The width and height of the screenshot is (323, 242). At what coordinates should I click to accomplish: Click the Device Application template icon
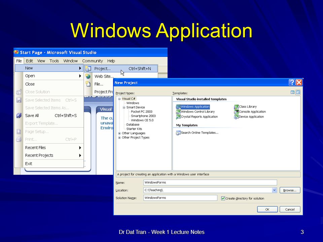point(236,117)
